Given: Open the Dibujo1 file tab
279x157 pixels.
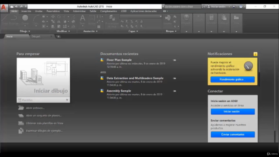Looking at the screenshot, I should click(x=36, y=37).
